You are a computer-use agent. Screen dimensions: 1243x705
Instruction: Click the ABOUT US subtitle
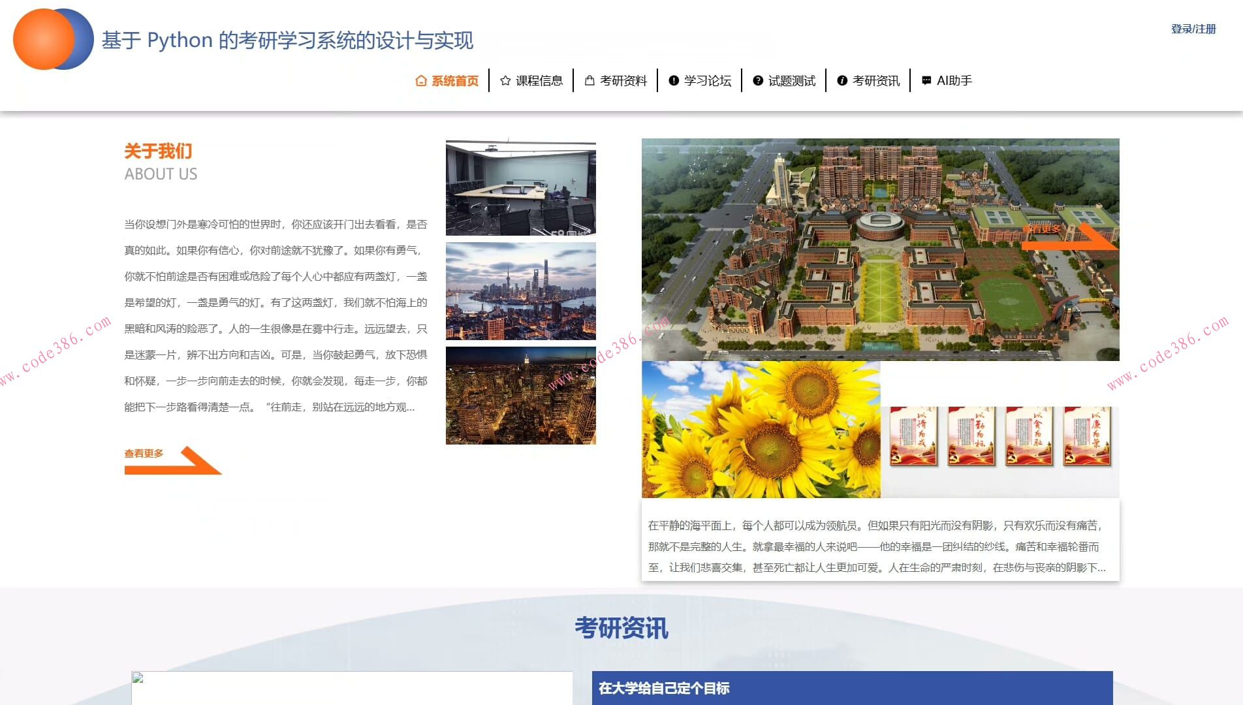point(161,174)
